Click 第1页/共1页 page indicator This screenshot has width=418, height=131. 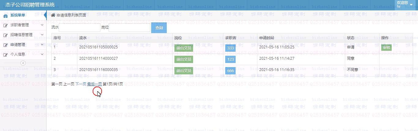click(113, 84)
